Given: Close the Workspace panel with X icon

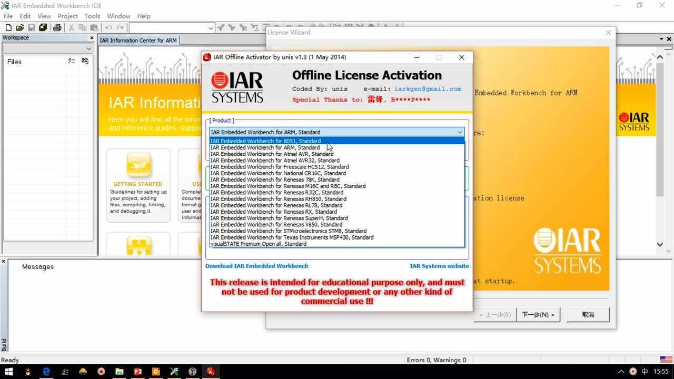Looking at the screenshot, I should point(91,38).
